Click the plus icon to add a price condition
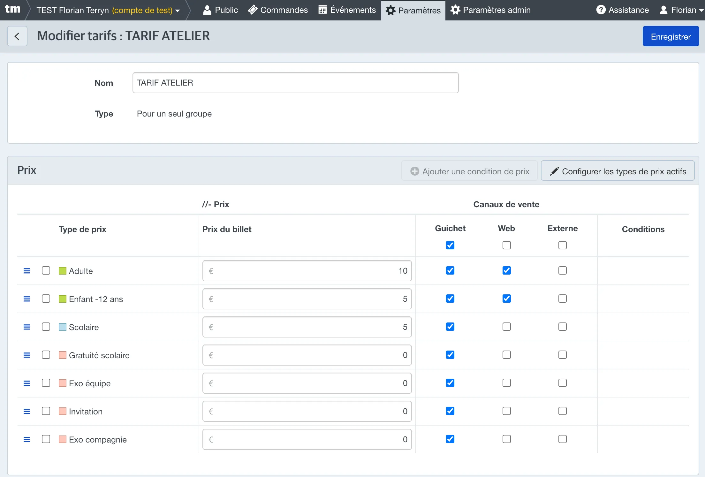This screenshot has width=705, height=477. point(414,171)
